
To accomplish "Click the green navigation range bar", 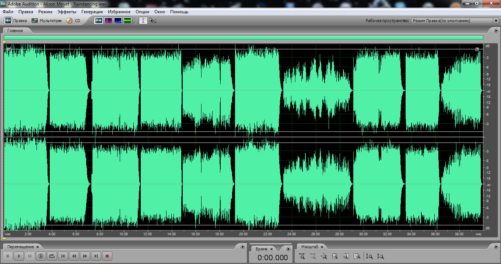I will click(x=243, y=38).
